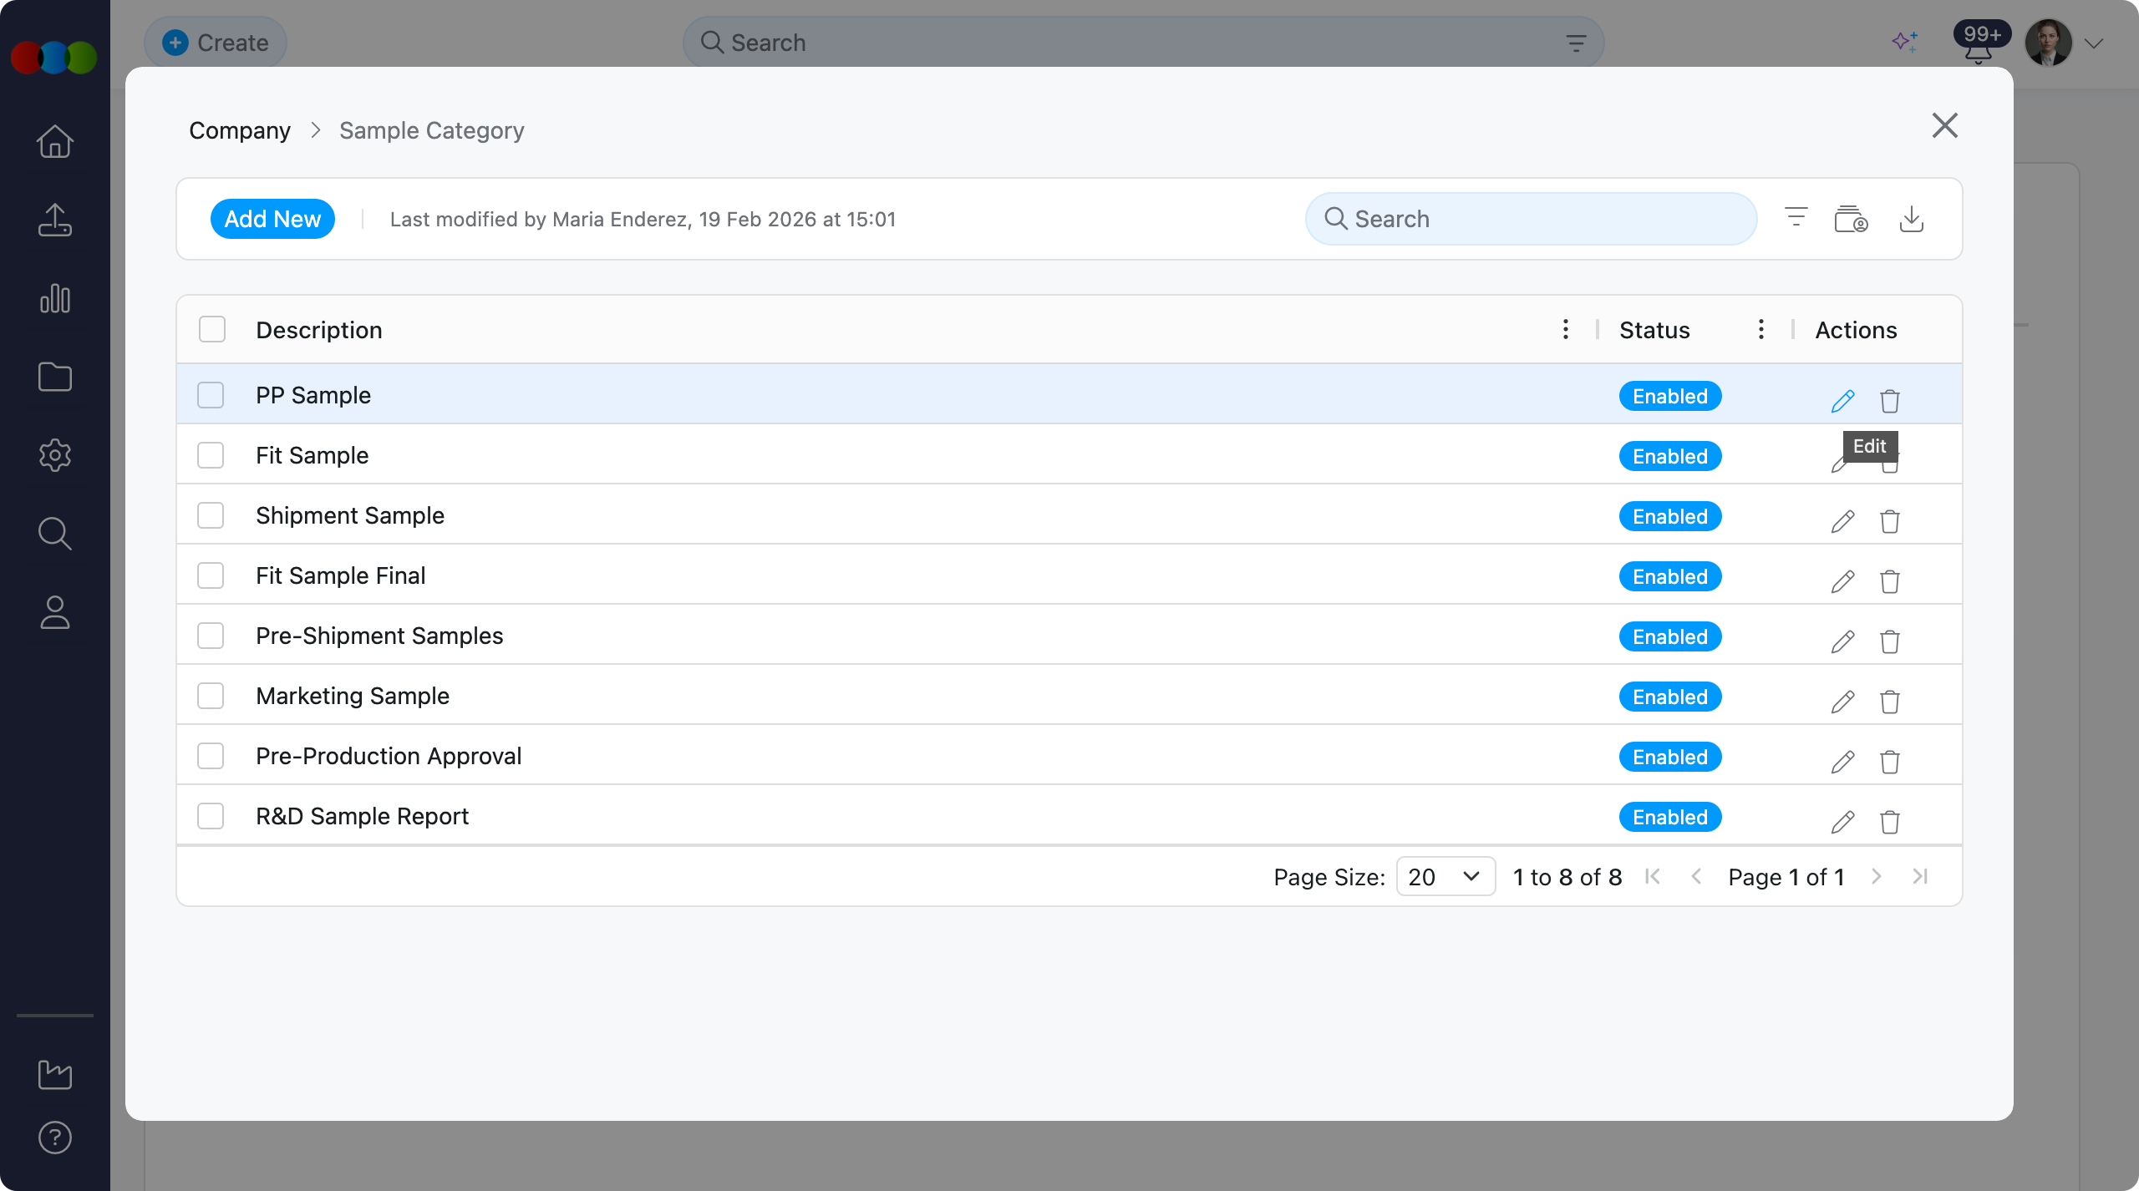Delete the Shipment Sample row via trash icon
The width and height of the screenshot is (2139, 1191).
(x=1889, y=521)
